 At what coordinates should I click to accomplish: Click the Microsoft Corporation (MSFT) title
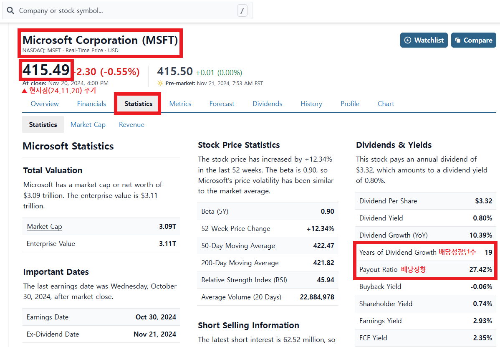100,40
